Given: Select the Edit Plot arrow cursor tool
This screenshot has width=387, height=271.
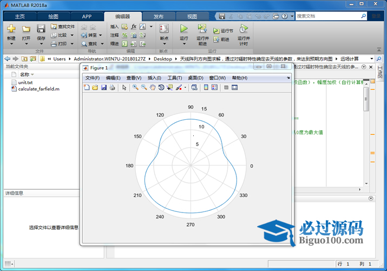Looking at the screenshot, I should [124, 87].
